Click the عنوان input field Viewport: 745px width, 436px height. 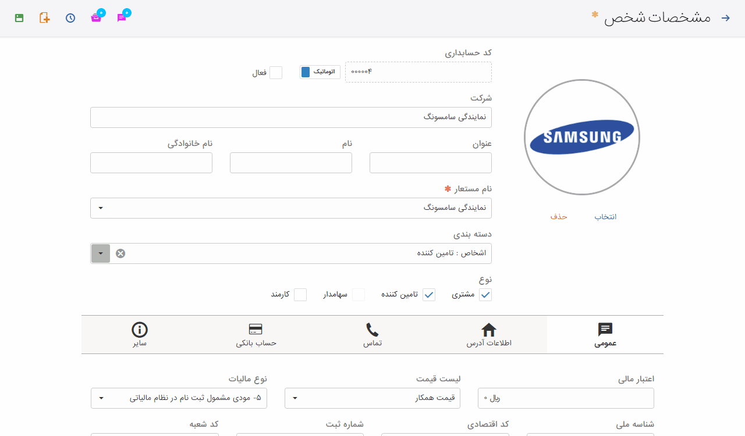tap(431, 163)
